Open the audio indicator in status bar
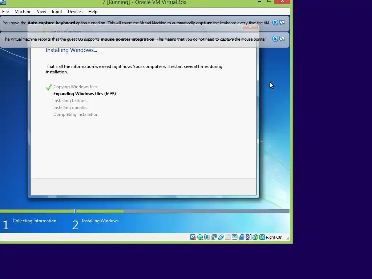The width and height of the screenshot is (372, 279). coord(207,237)
